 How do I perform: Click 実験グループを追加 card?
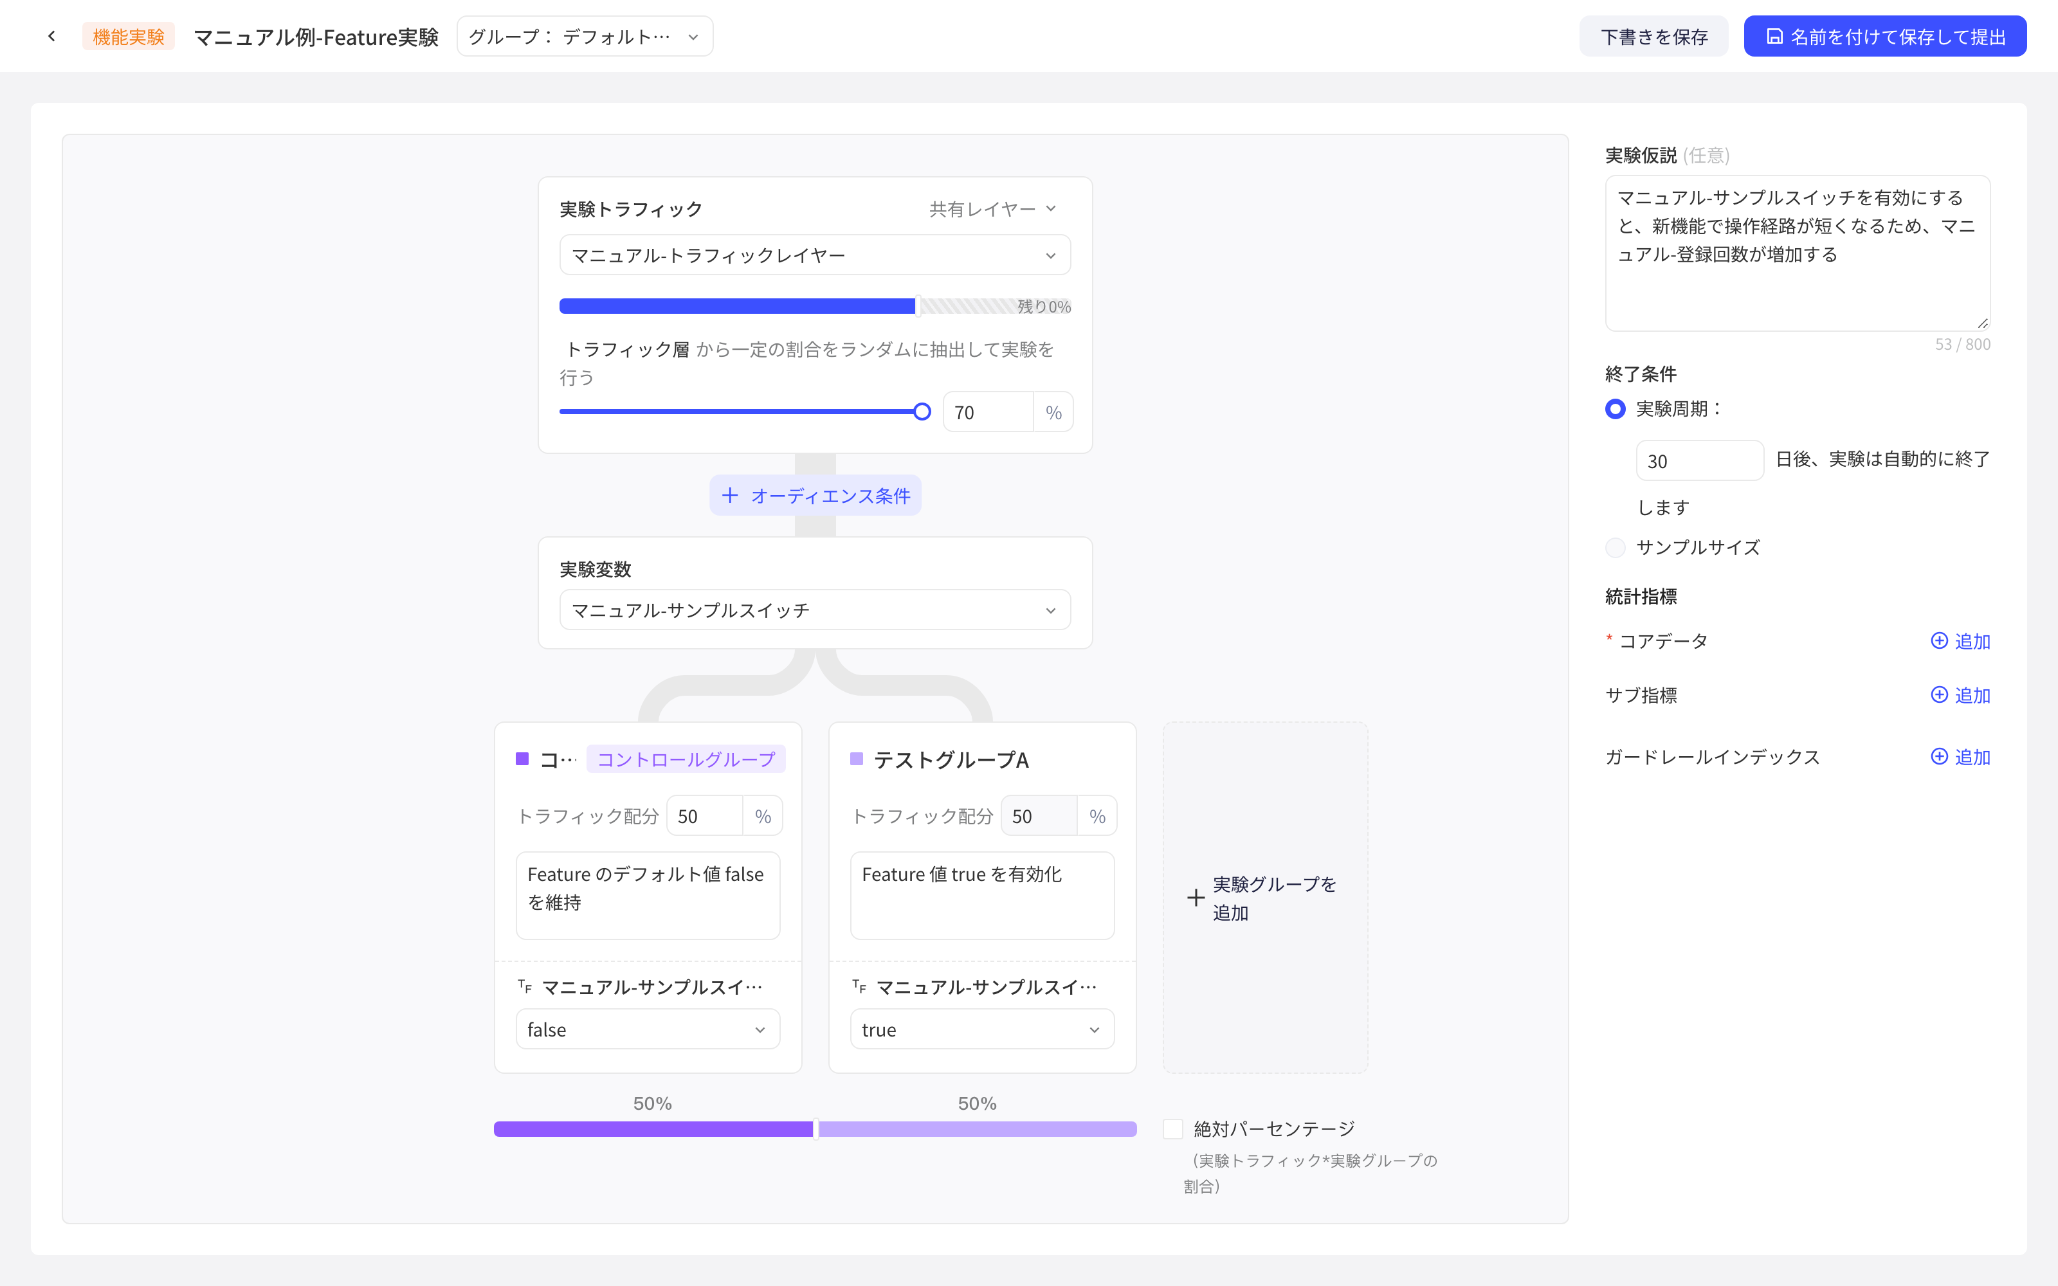(x=1264, y=898)
